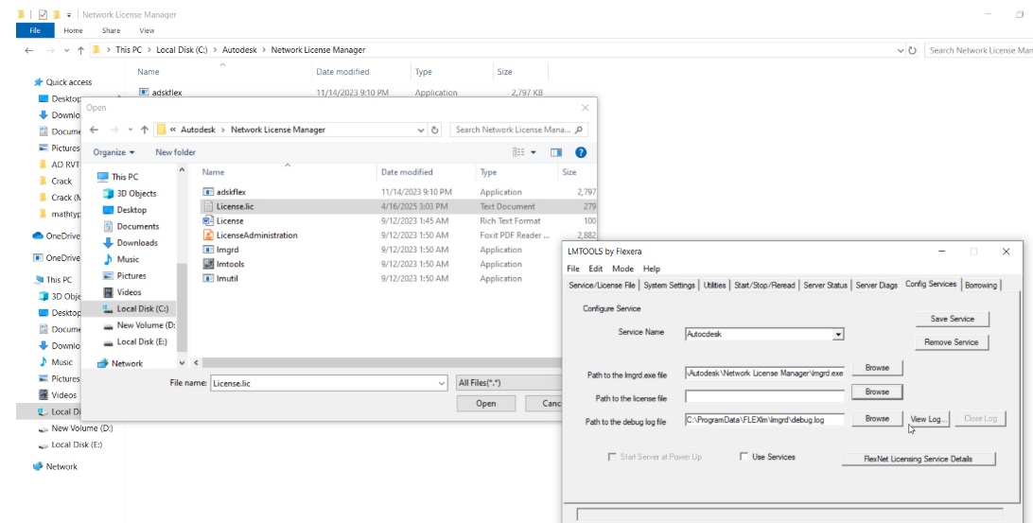Switch to the Server Status tab

tap(824, 285)
